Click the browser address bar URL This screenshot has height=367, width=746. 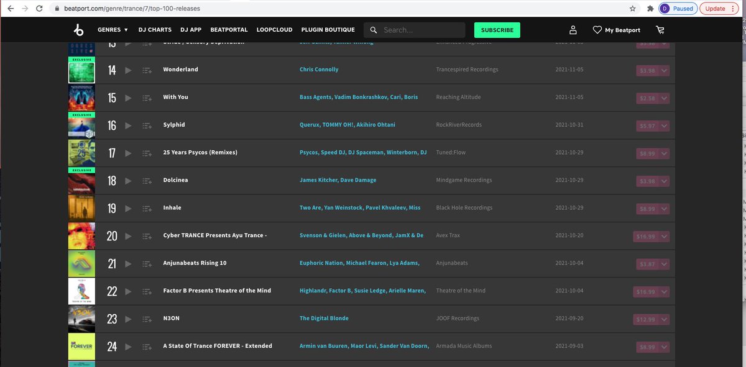click(x=132, y=9)
